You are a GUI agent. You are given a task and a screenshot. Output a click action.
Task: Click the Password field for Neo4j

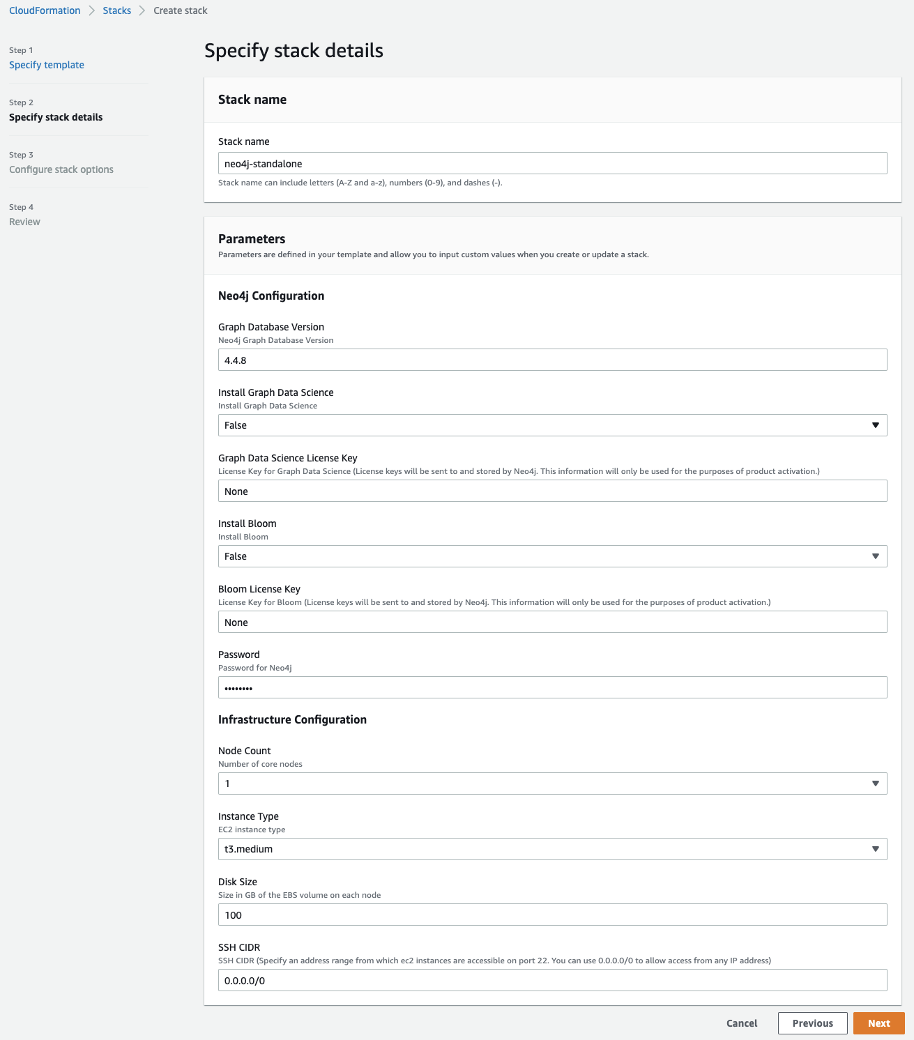553,687
